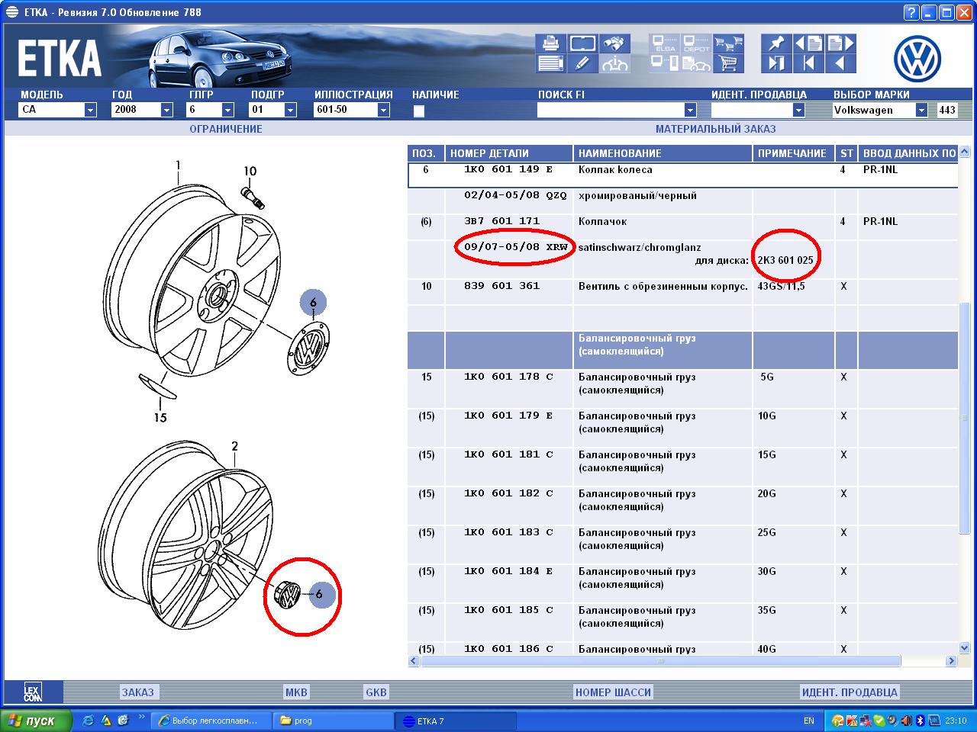Viewport: 977px width, 732px height.
Task: Click the computer-to-server icon below ELSA
Action: click(664, 64)
